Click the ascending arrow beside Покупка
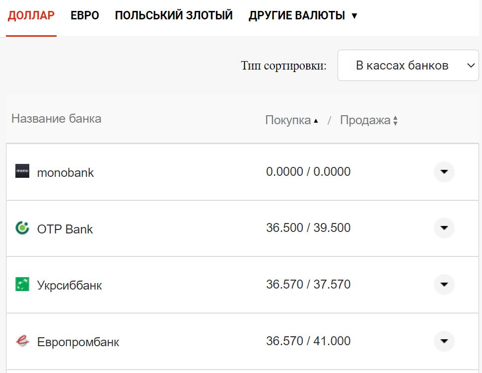The height and width of the screenshot is (373, 482). tap(316, 120)
